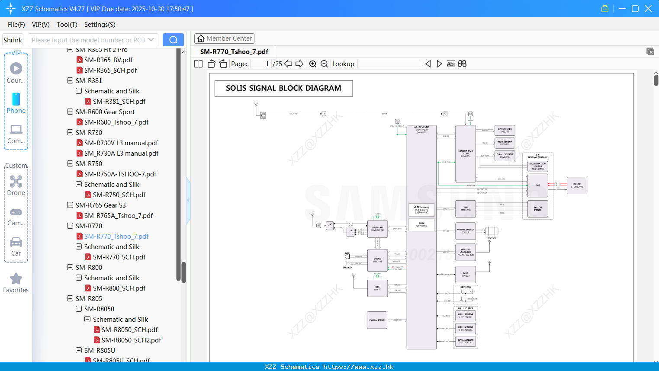Click the document viewer scrollbar thumb

(x=656, y=80)
